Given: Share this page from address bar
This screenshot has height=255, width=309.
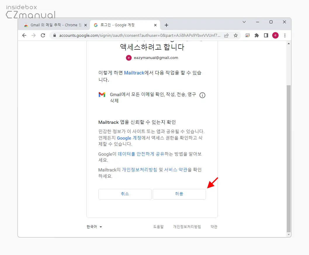Looking at the screenshot, I should [x=226, y=35].
